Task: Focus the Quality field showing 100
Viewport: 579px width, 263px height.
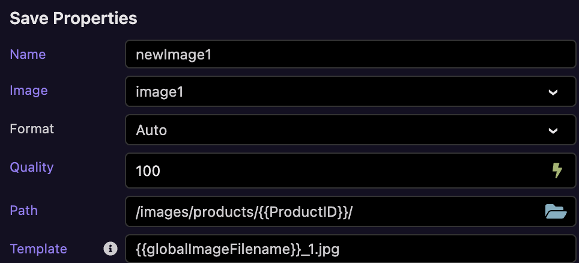Action: (x=350, y=171)
